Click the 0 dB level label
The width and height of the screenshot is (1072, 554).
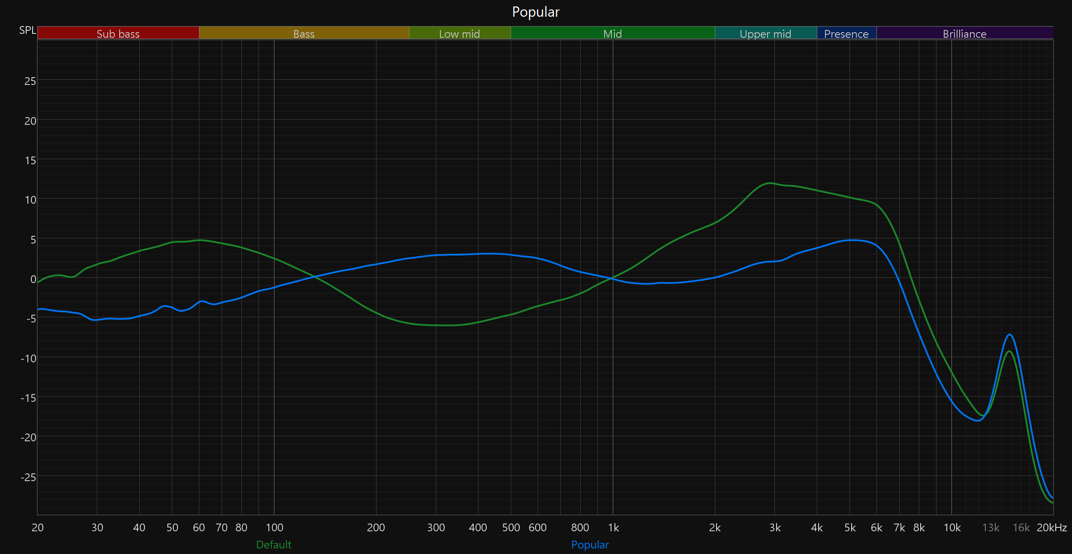33,279
